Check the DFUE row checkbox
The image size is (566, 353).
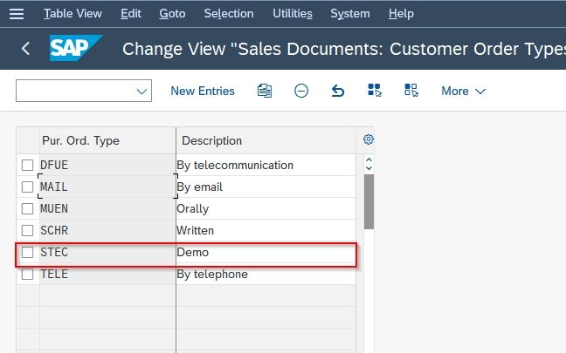(27, 166)
